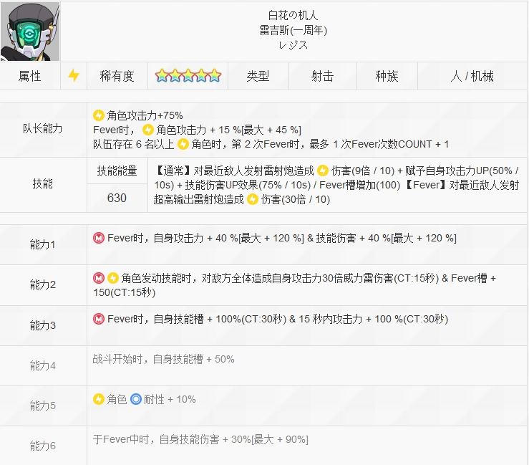Click the skill description starting with 【通常】
This screenshot has width=529, height=465.
[336, 185]
